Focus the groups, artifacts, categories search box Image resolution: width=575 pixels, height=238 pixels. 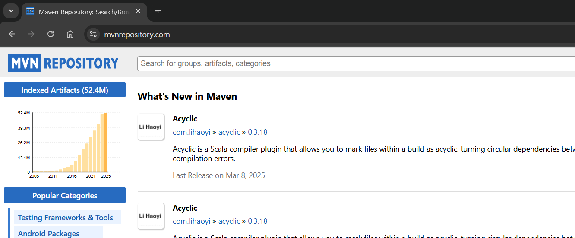[356, 63]
